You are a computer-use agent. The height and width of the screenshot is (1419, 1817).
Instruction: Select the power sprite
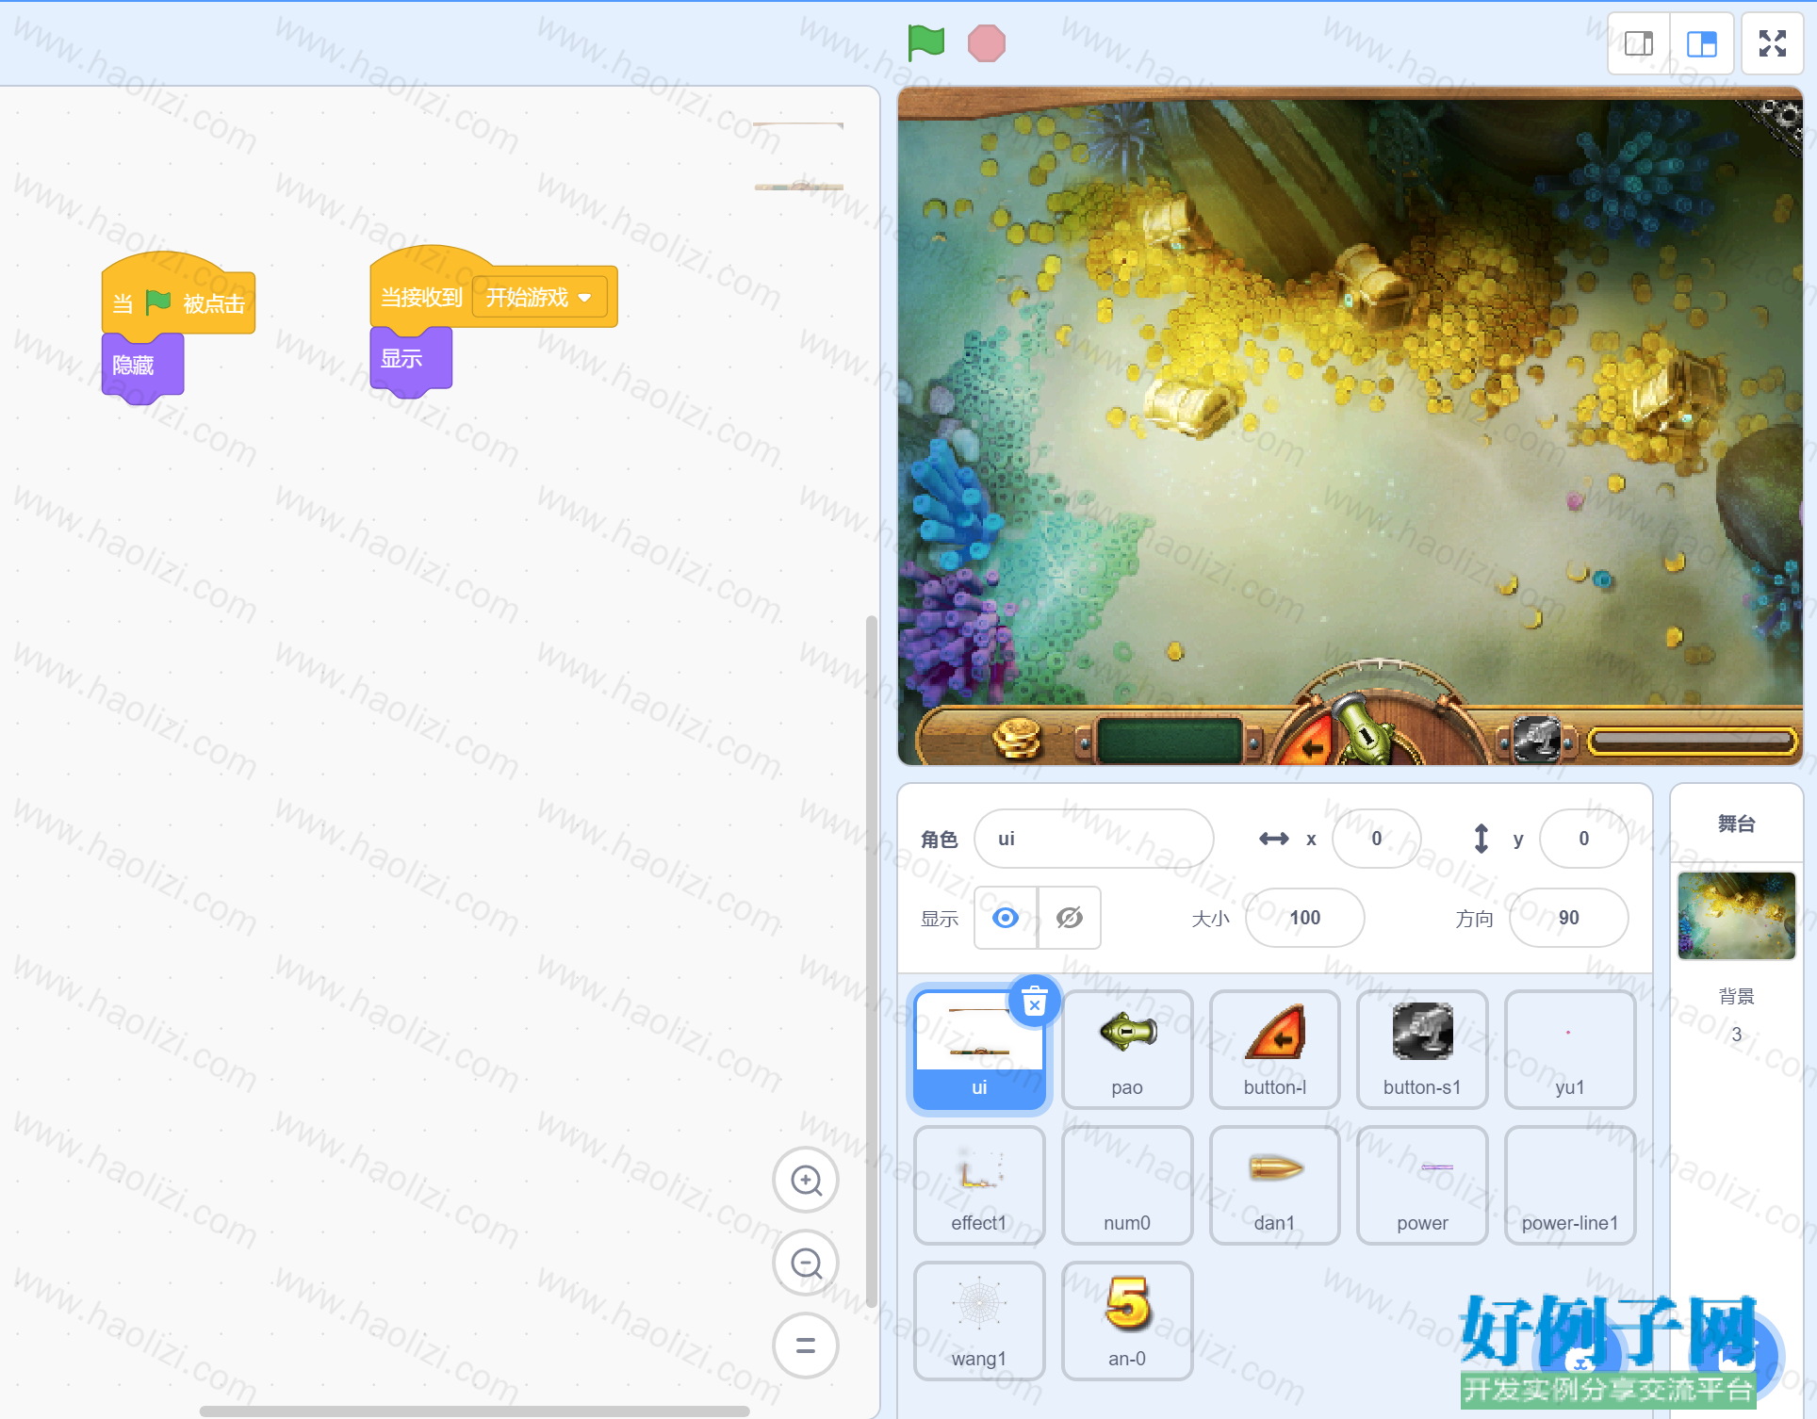coord(1422,1184)
